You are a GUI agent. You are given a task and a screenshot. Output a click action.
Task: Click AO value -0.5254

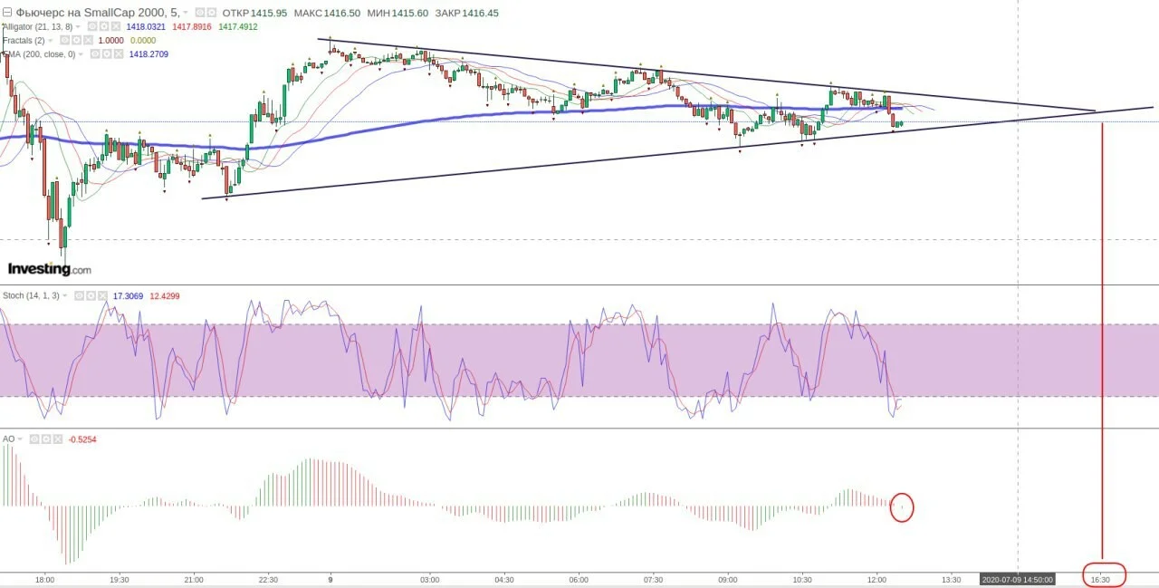[82, 439]
